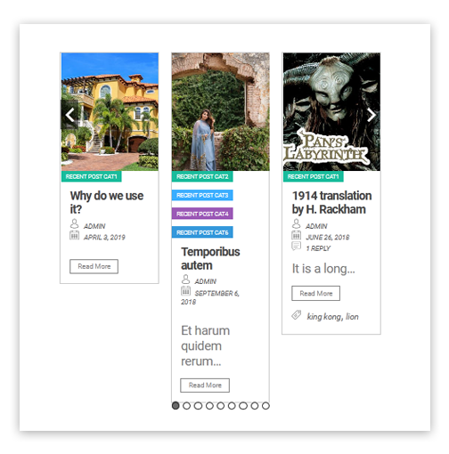
Task: Click the tag icon before 'king kong, lion'
Action: 297,315
